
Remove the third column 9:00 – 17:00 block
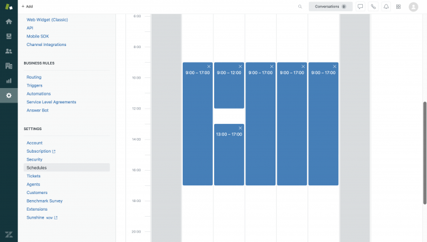tap(272, 67)
